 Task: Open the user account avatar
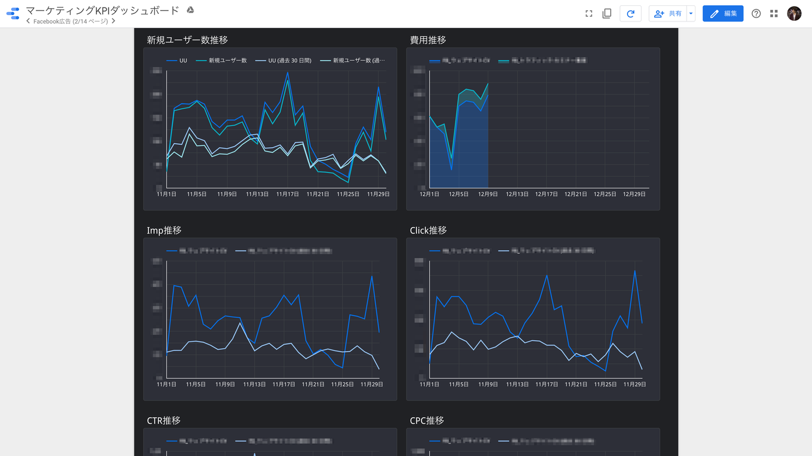tap(794, 13)
